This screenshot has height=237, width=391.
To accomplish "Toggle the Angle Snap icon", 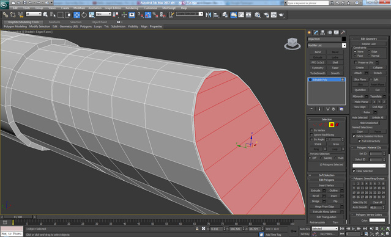I will click(148, 15).
